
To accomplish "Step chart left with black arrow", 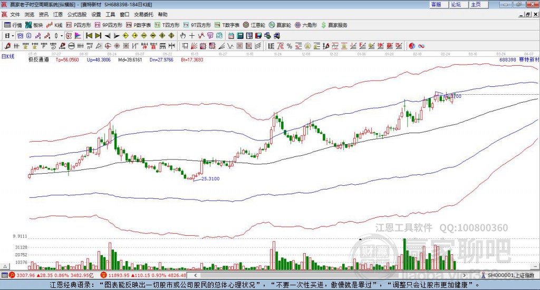I will point(108,36).
